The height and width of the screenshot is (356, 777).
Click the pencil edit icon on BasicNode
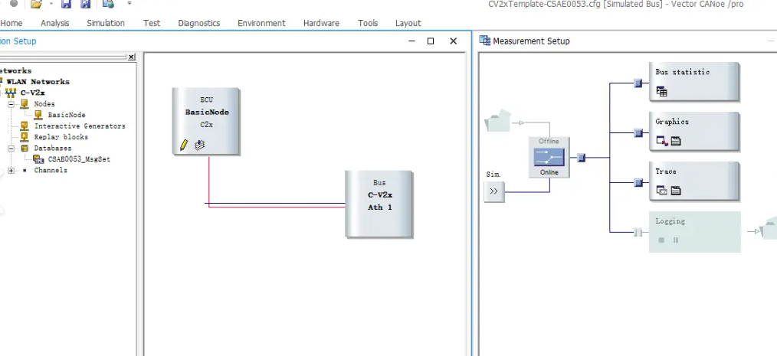pos(184,145)
